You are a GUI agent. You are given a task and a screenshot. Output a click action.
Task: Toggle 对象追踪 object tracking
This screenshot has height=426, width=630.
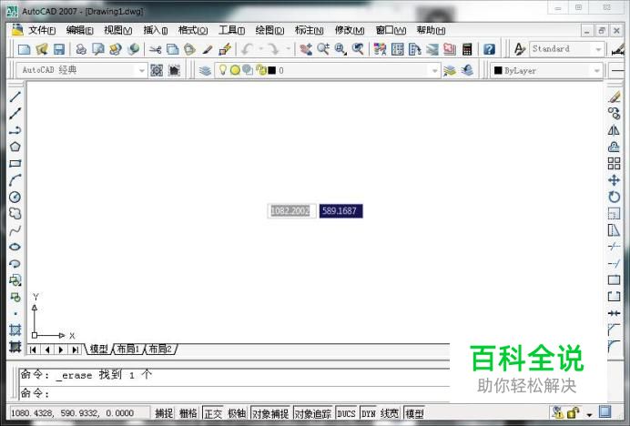(x=313, y=413)
